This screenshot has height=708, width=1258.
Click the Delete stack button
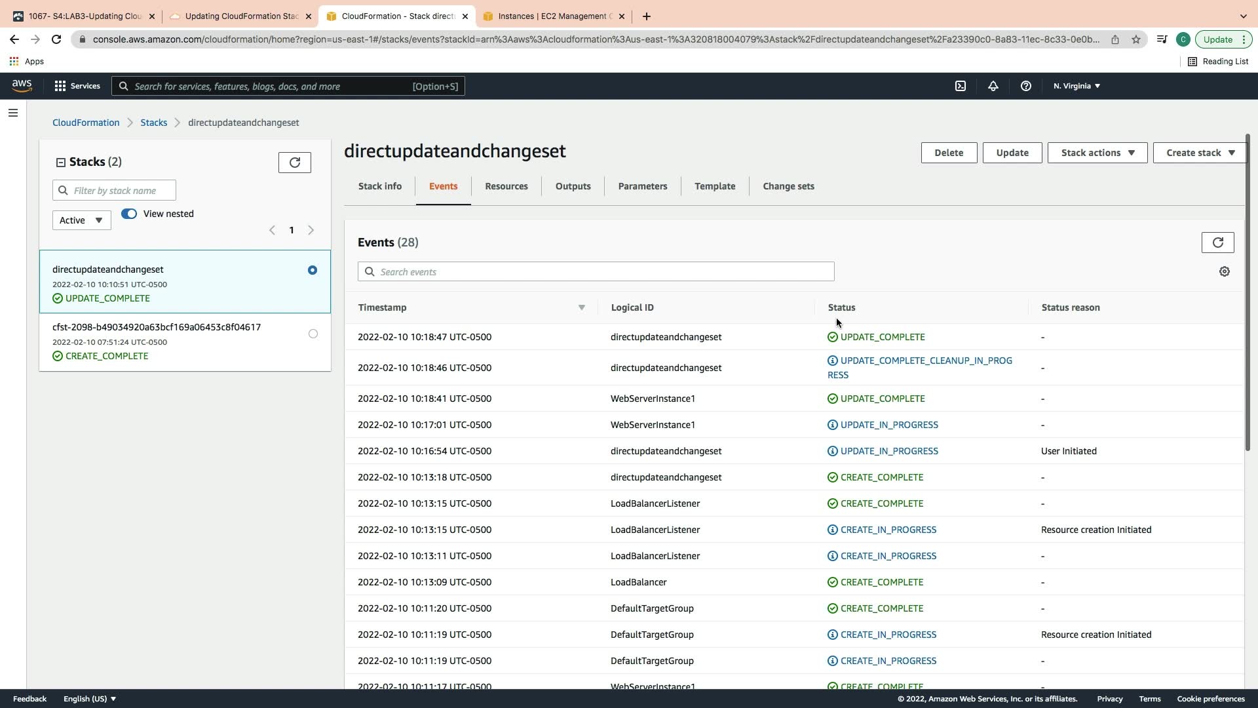pyautogui.click(x=948, y=153)
